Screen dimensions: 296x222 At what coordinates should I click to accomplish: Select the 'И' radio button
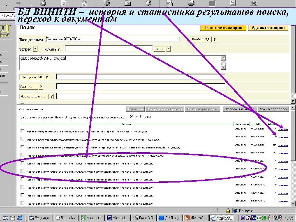(x=132, y=116)
